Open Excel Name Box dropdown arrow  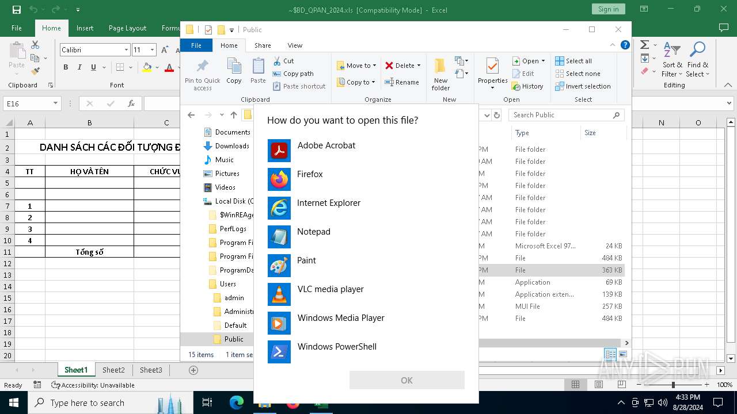[x=55, y=103]
